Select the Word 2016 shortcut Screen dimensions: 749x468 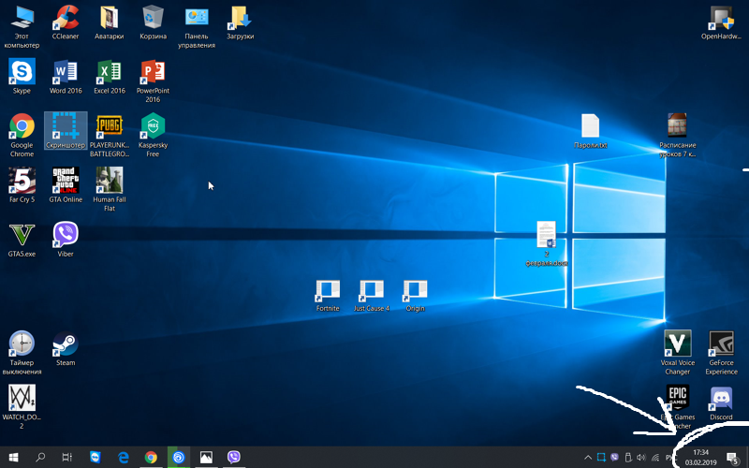(x=66, y=77)
